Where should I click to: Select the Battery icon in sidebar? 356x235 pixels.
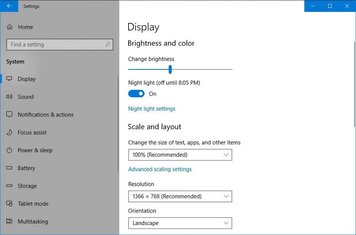9,168
